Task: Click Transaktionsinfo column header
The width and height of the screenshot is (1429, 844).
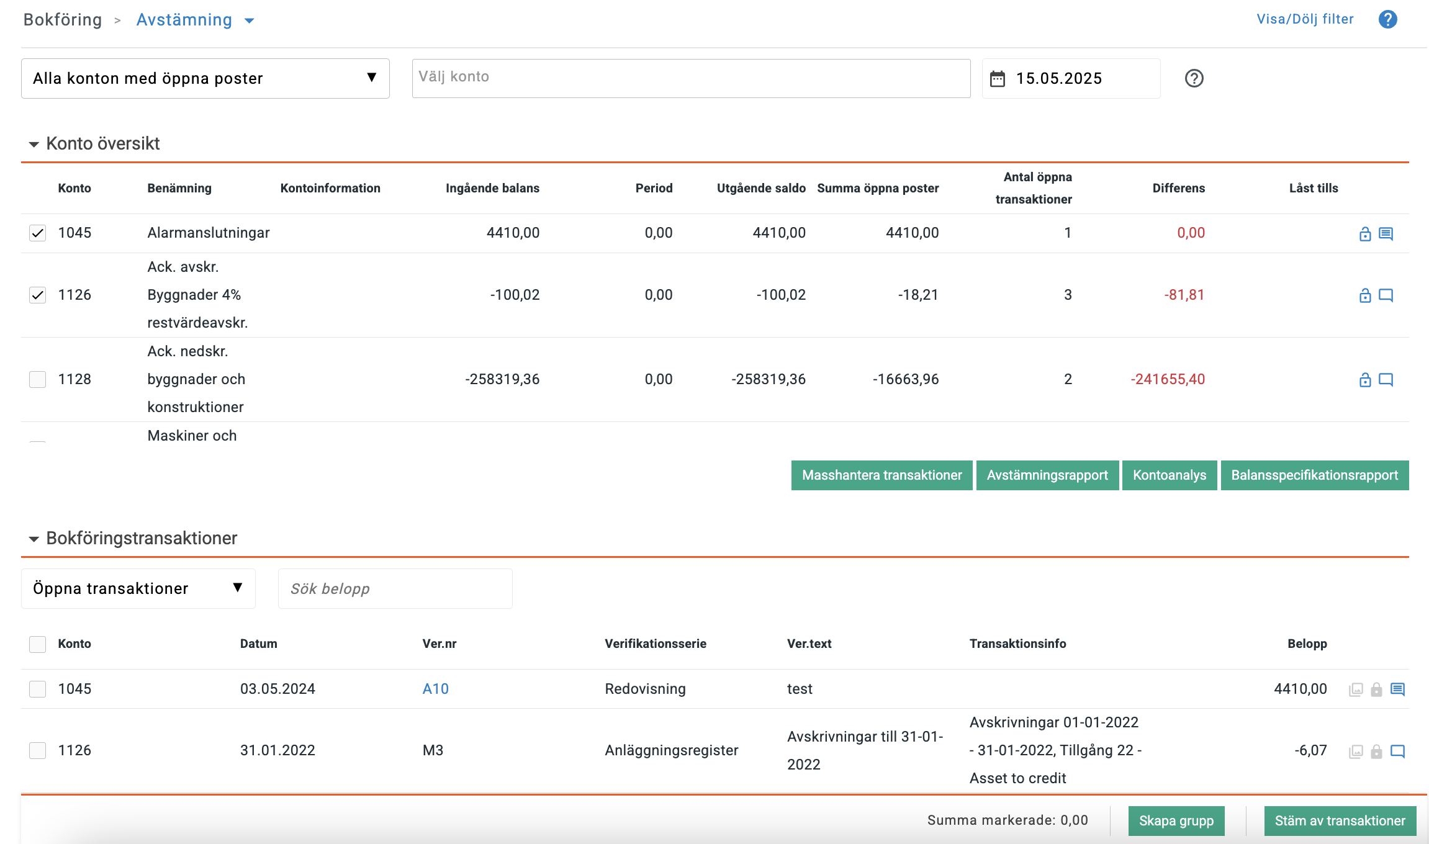Action: coord(1018,644)
